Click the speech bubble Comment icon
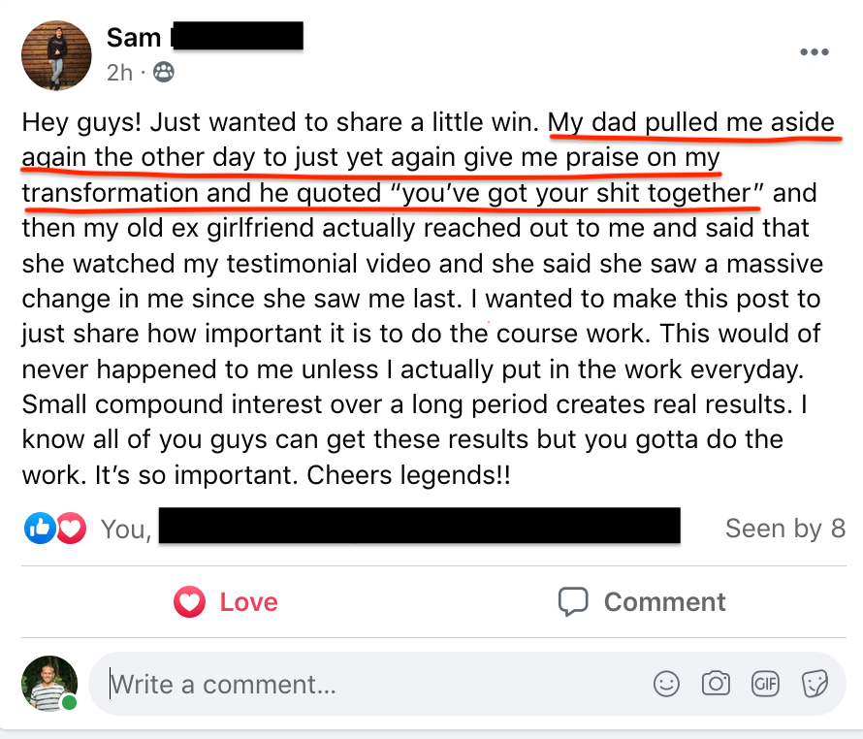The width and height of the screenshot is (863, 739). 573,601
